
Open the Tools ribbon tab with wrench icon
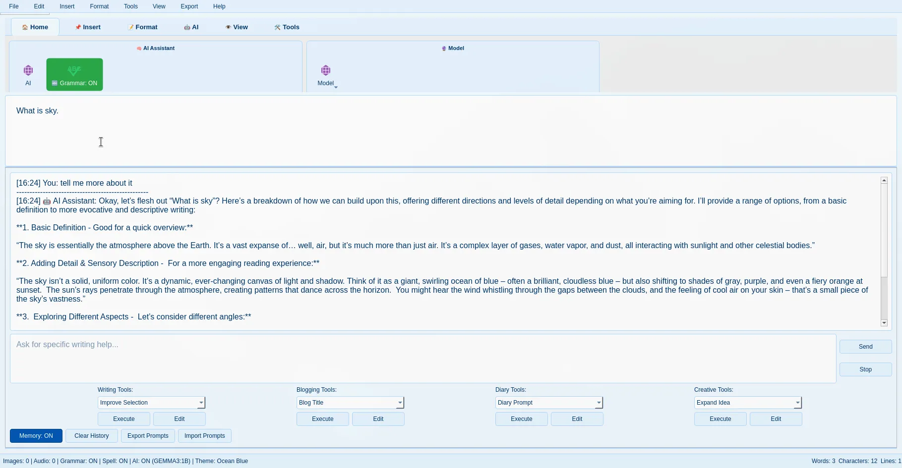287,27
